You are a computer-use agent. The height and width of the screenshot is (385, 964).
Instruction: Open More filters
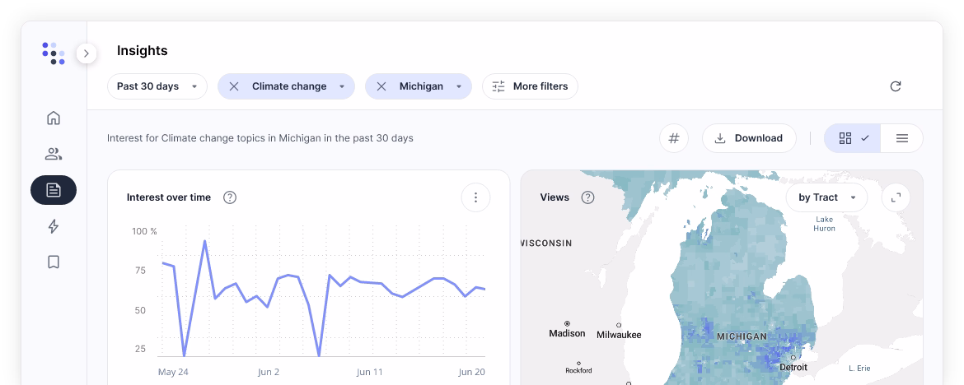pos(530,86)
